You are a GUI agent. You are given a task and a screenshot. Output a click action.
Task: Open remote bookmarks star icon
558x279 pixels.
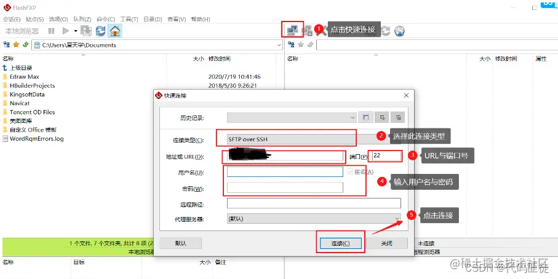pos(301,45)
